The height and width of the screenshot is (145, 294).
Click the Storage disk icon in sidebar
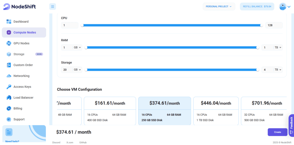coord(9,54)
